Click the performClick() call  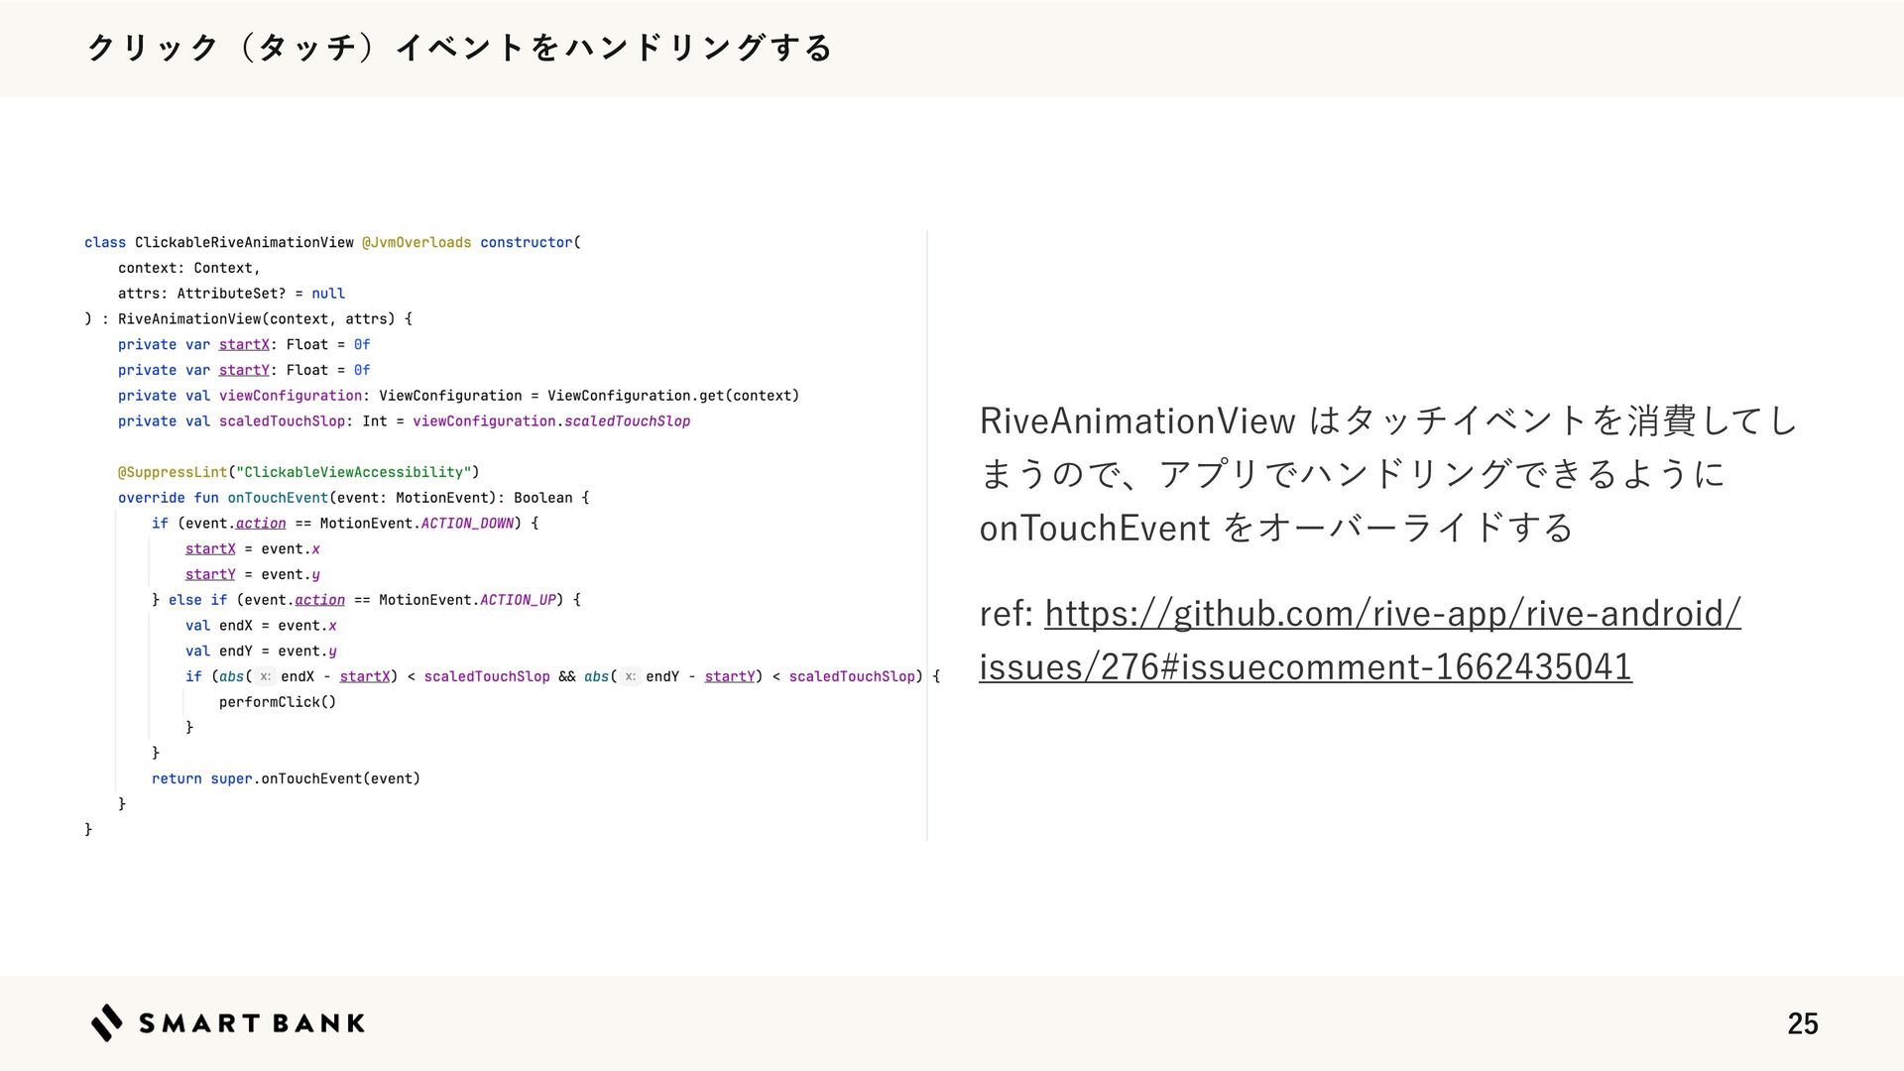(x=278, y=702)
